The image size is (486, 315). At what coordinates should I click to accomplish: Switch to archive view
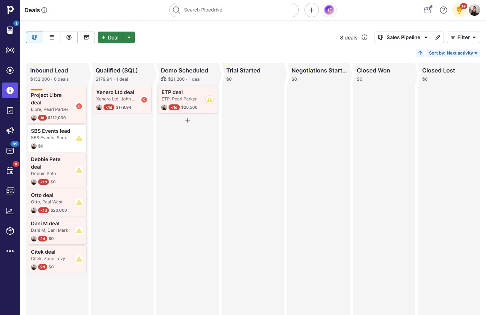(86, 37)
